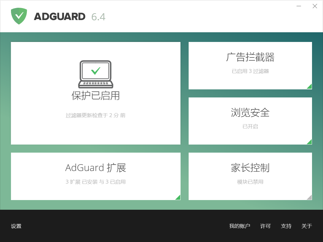Viewport: 323px width, 242px height.
Task: Toggle green corner on 广告拦截器 card
Action: 309,86
